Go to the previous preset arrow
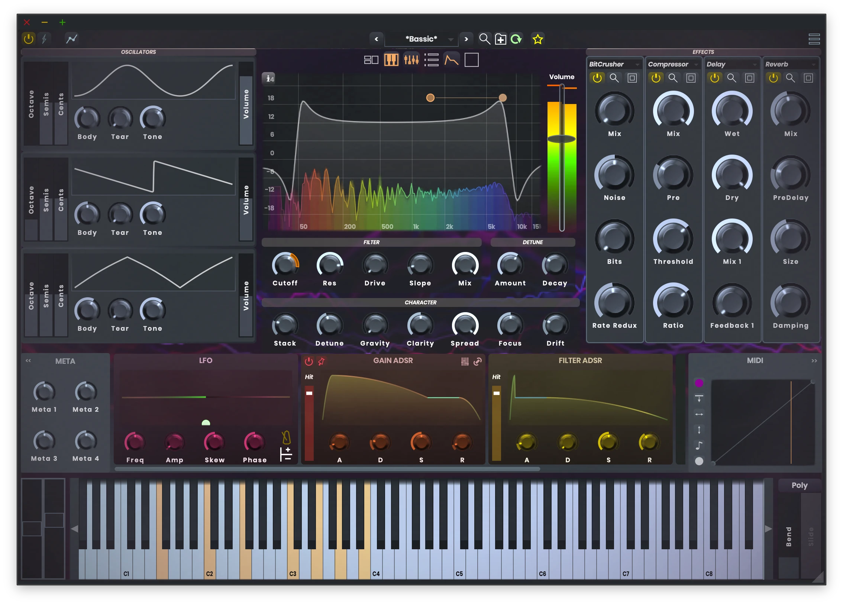The height and width of the screenshot is (605, 843). 376,39
